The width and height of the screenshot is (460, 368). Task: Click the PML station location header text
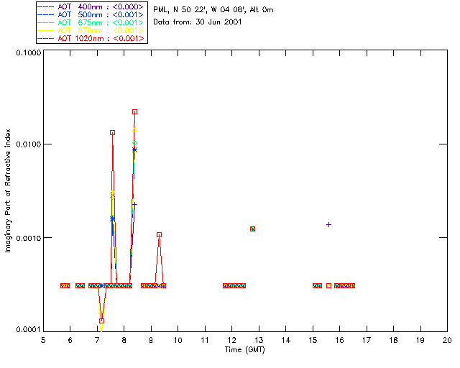tap(213, 10)
